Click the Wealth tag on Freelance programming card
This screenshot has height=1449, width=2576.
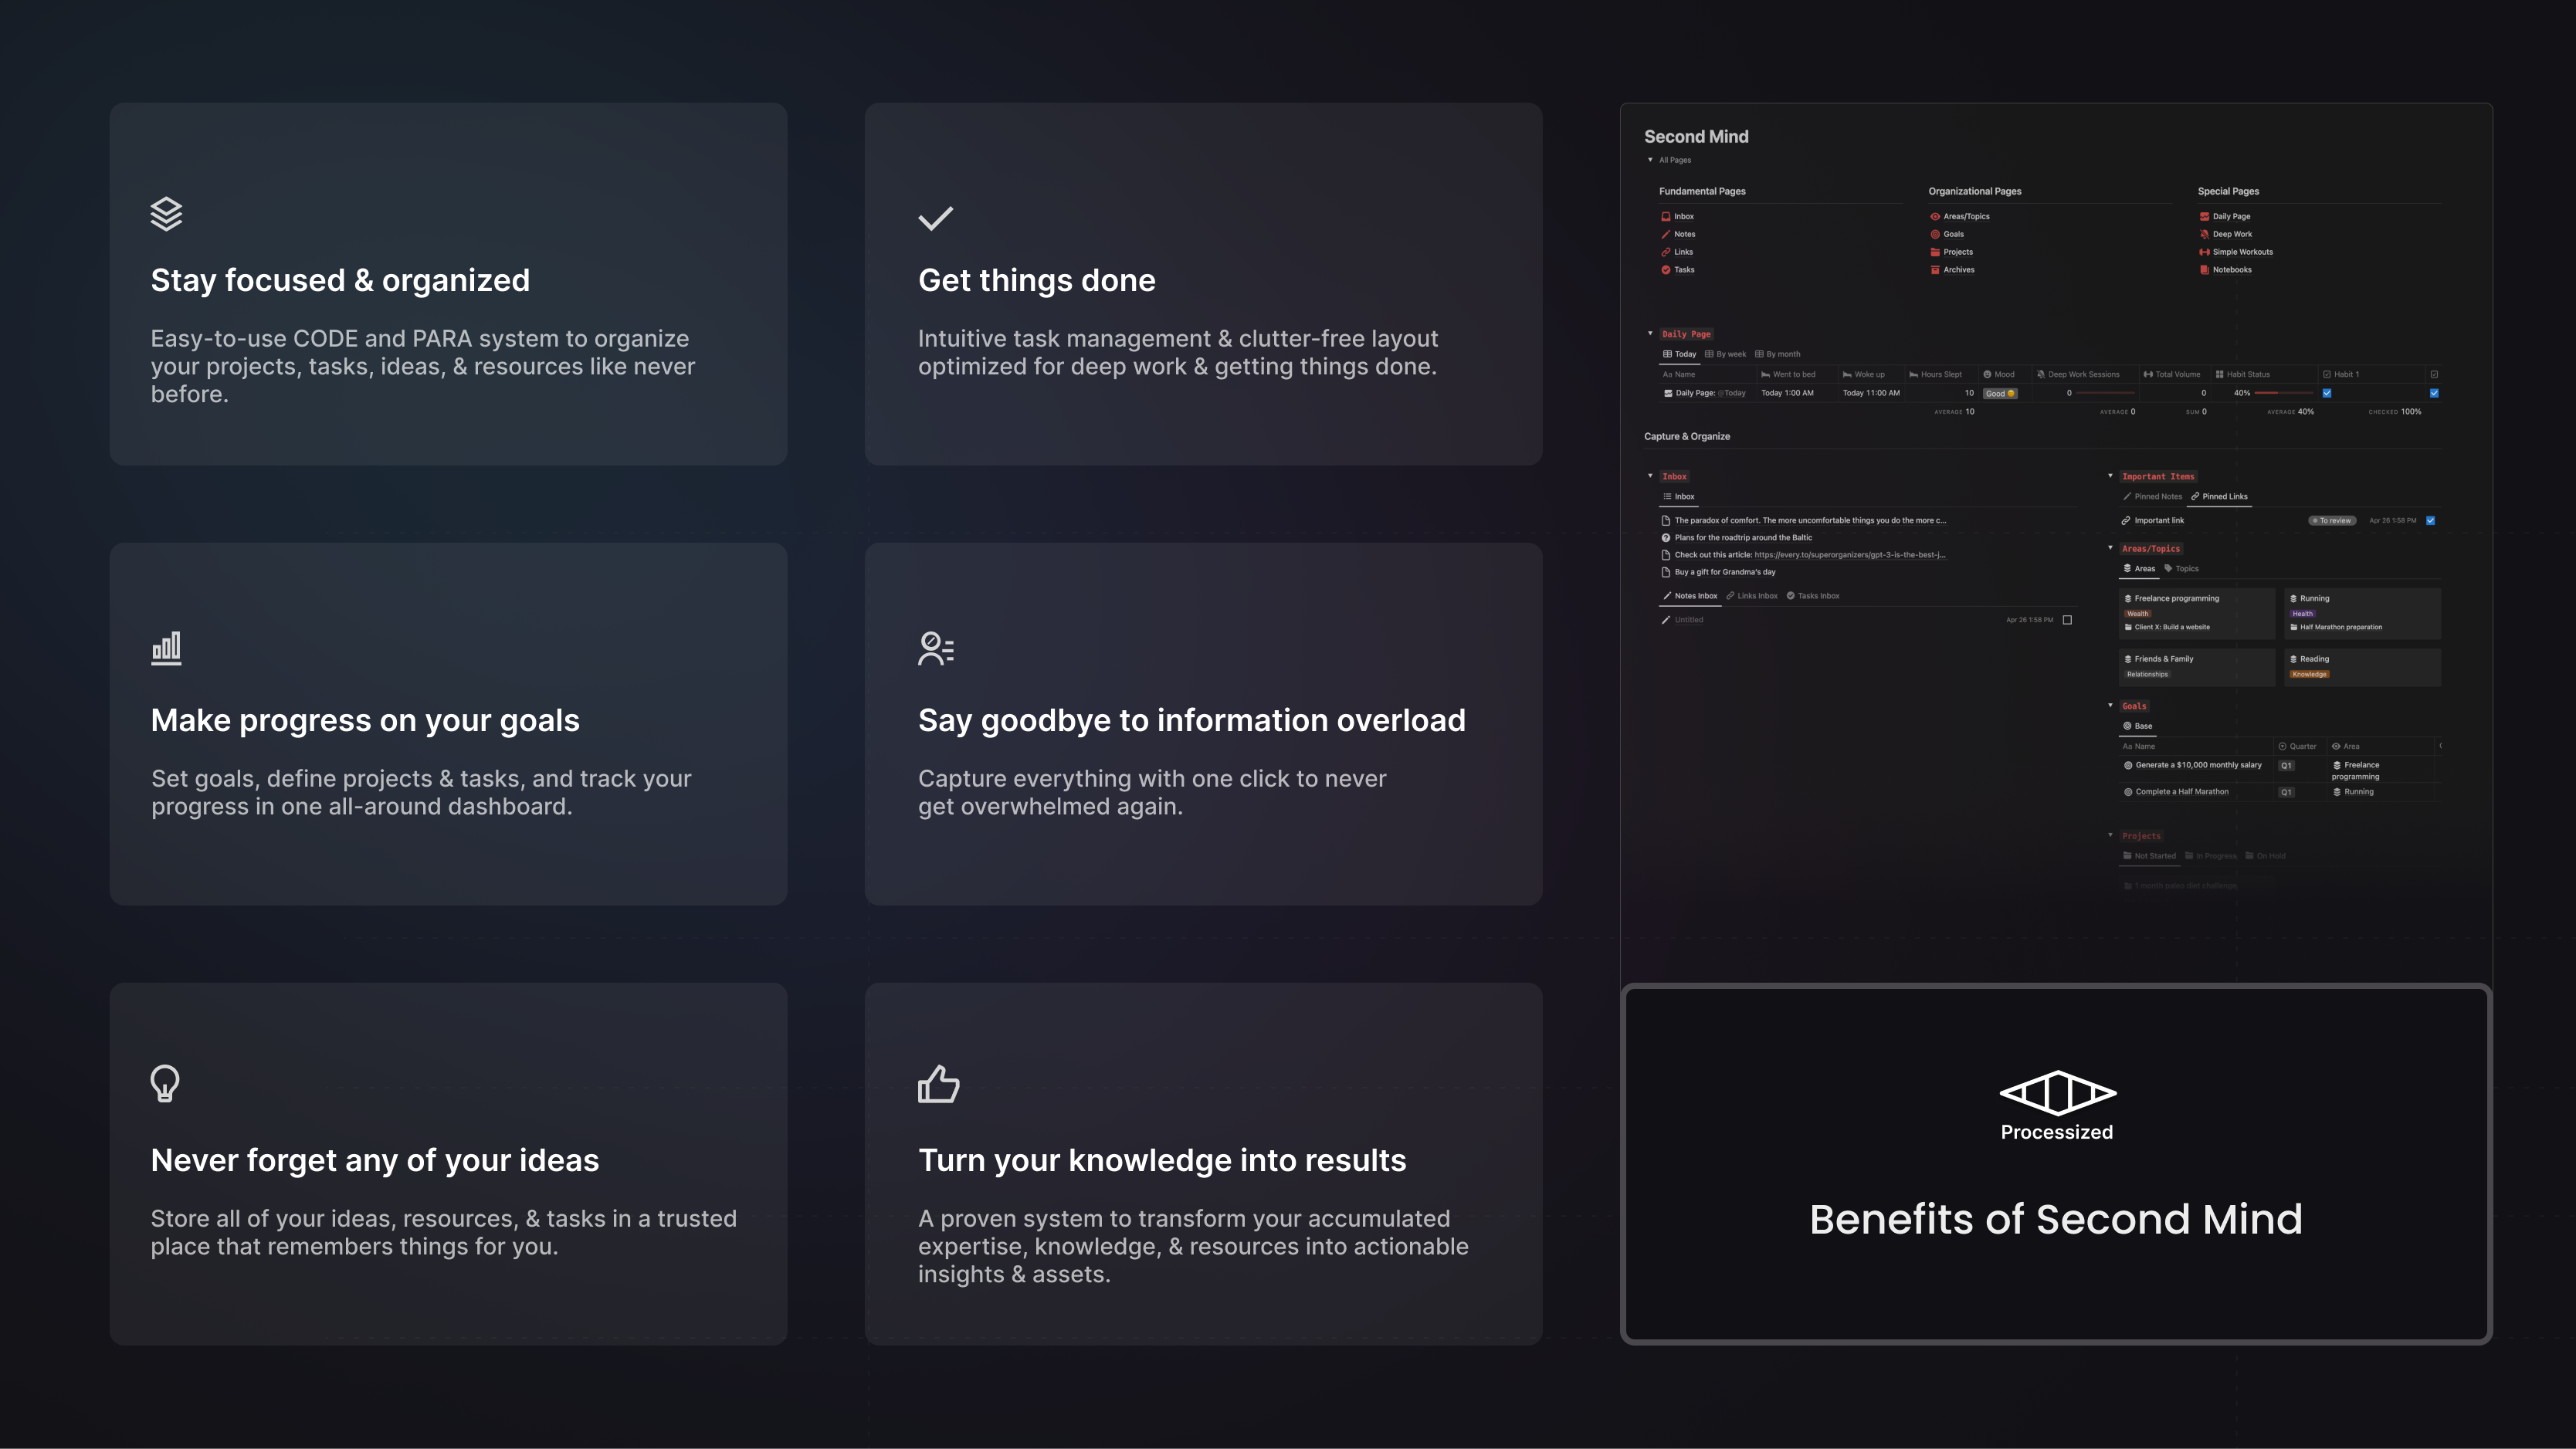pyautogui.click(x=2137, y=614)
